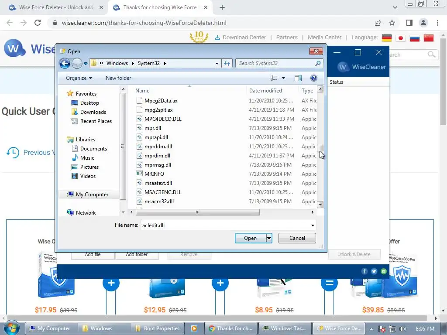Open the view options dropdown arrow
The image size is (447, 335).
283,78
